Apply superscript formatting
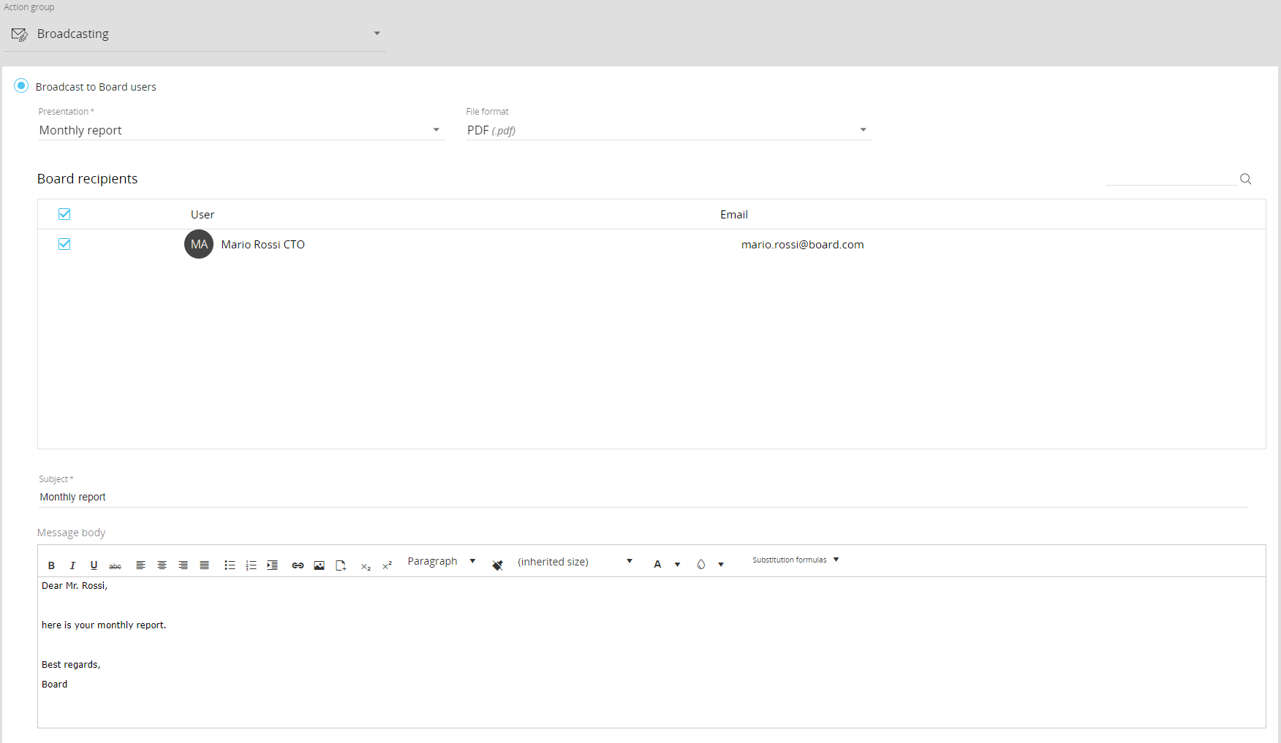The image size is (1281, 743). click(x=387, y=565)
